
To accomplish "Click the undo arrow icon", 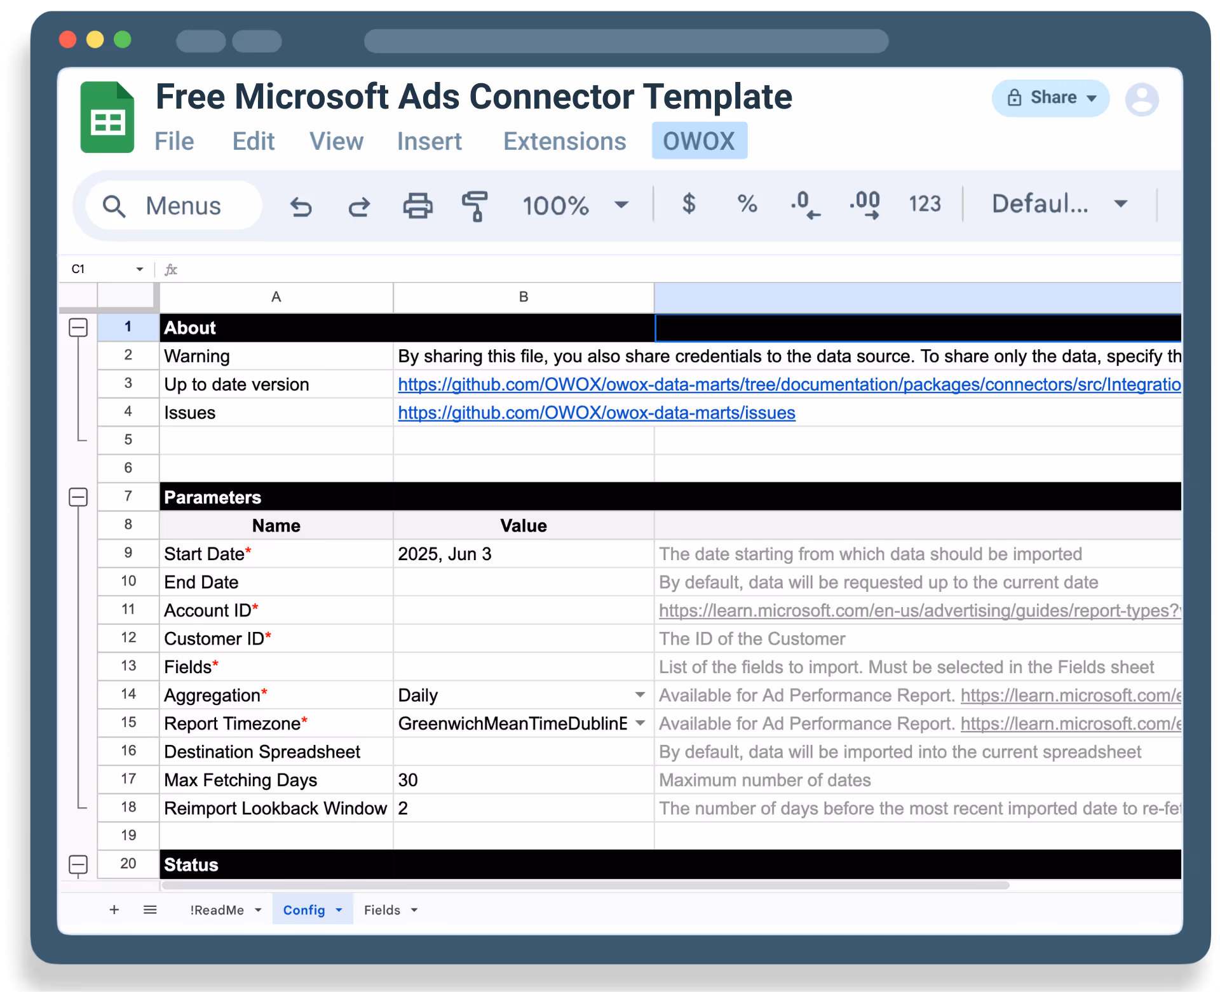I will [x=301, y=206].
